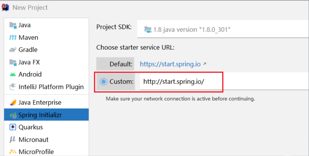309x156 pixels.
Task: Click the Spring Initializr leaf icon
Action: click(13, 115)
